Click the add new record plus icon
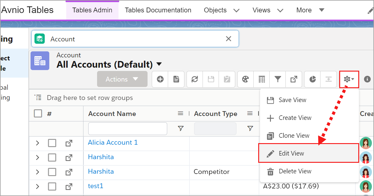This screenshot has height=196, width=374. pos(160,79)
